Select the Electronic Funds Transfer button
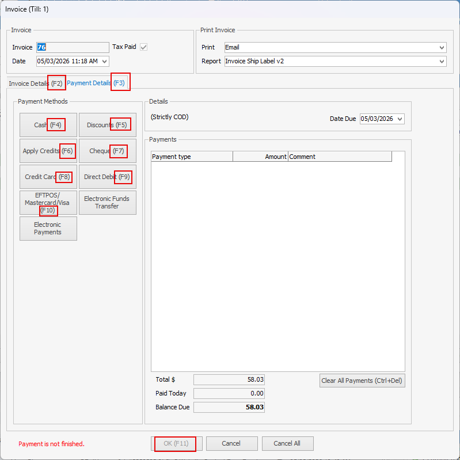 pyautogui.click(x=108, y=203)
